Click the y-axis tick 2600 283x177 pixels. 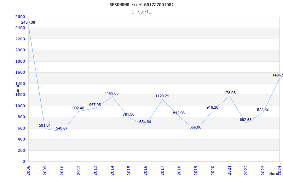point(20,17)
